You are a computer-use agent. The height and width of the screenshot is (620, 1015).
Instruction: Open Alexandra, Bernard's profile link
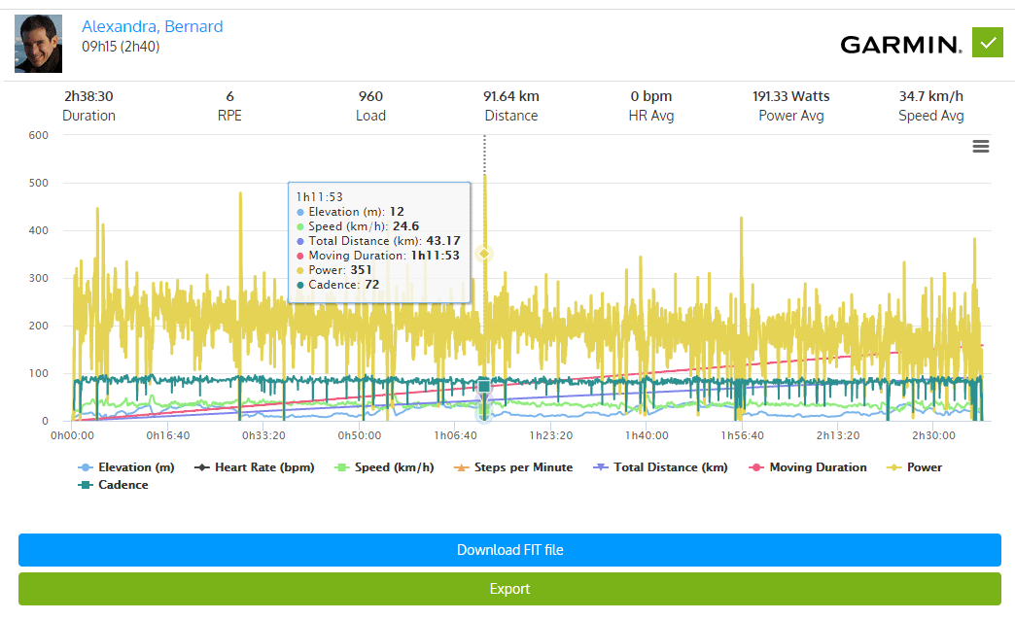point(152,26)
